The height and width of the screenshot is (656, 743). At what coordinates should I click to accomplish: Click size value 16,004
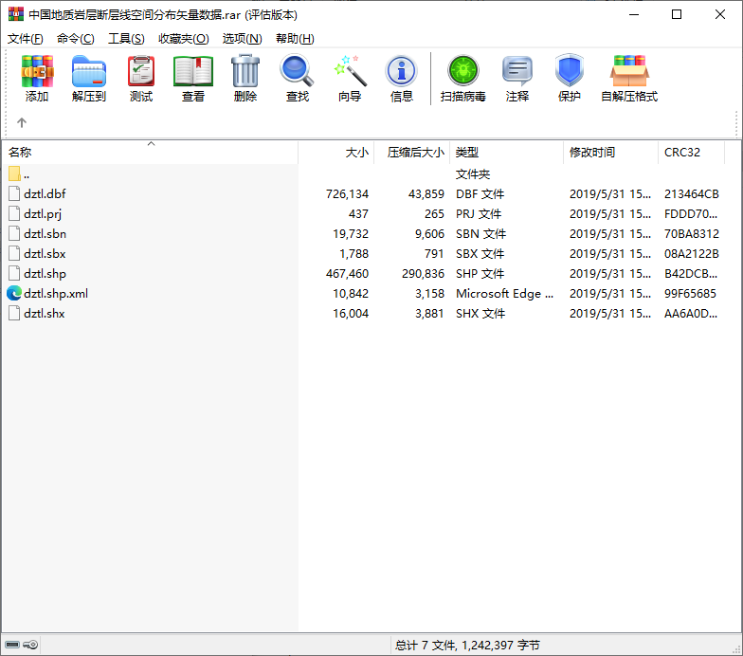[351, 313]
